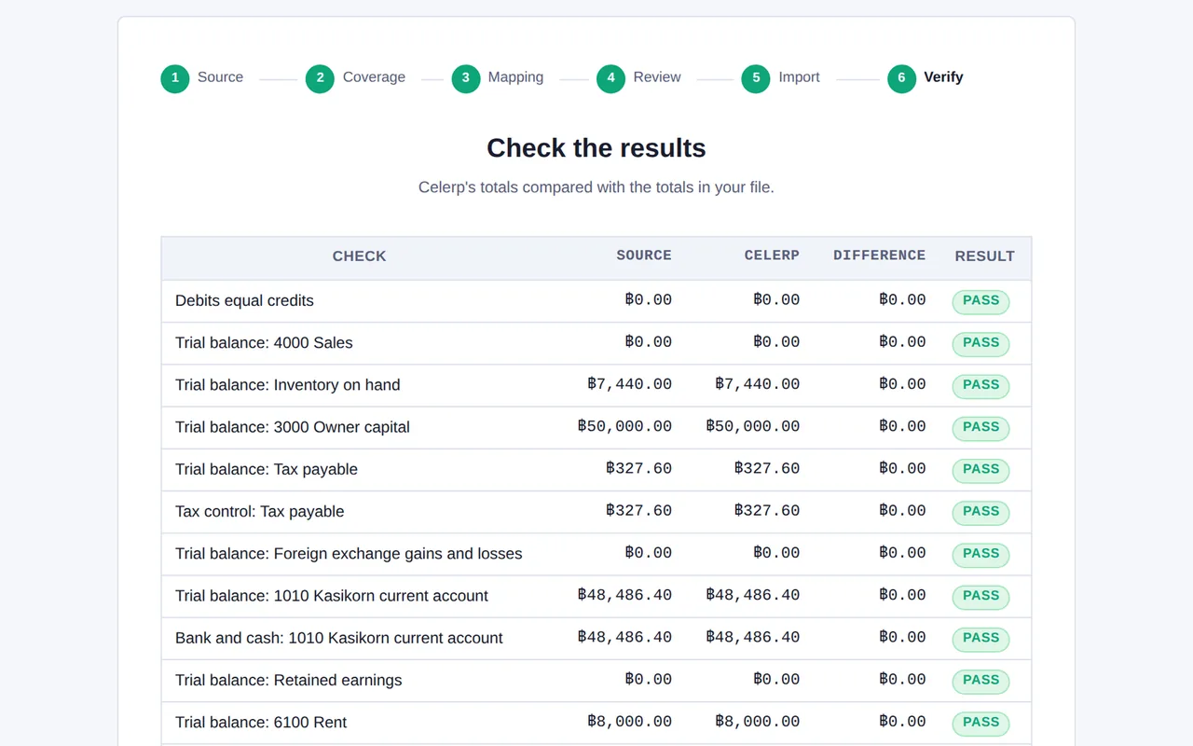This screenshot has height=746, width=1193.
Task: Select 'Trial balance: Foreign exchange gains and losses' label
Action: (x=349, y=554)
